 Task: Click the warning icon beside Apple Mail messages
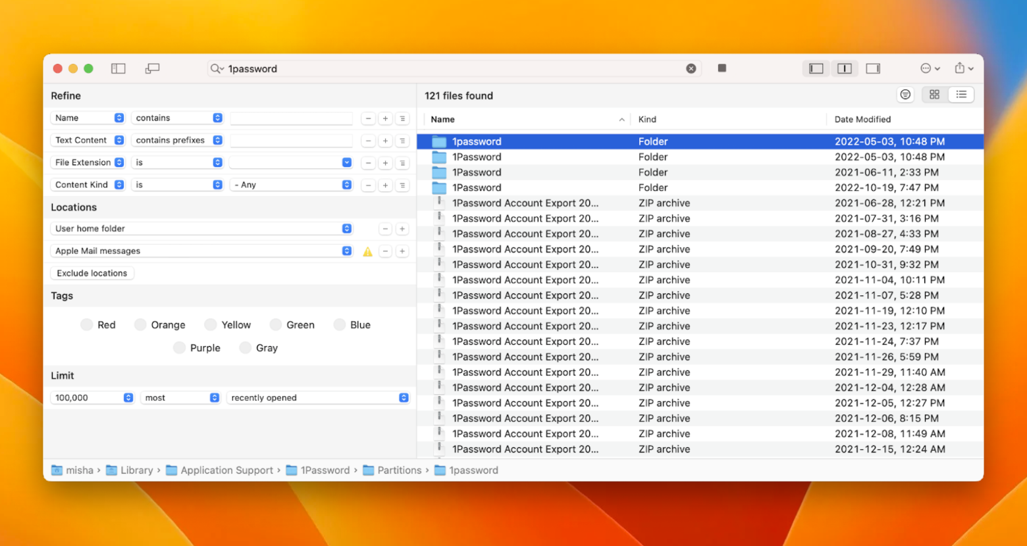367,251
